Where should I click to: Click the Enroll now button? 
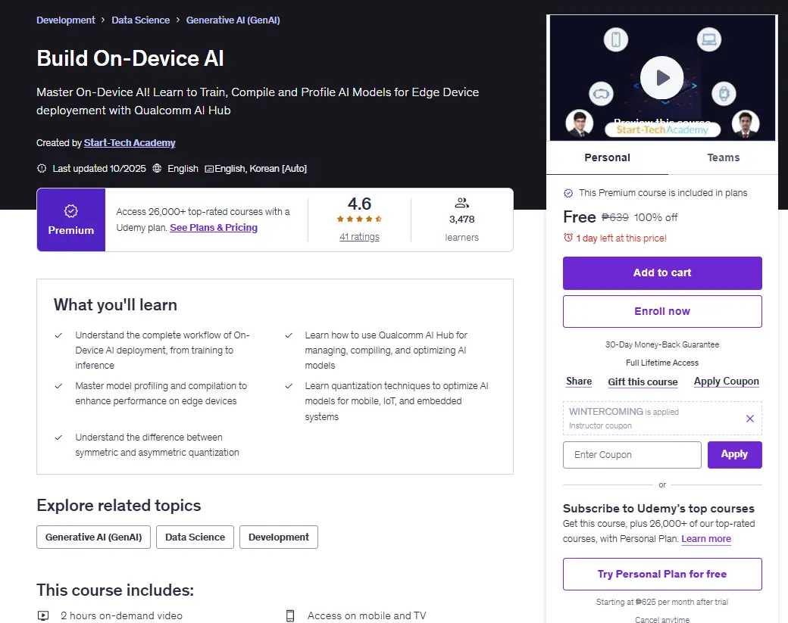(662, 311)
